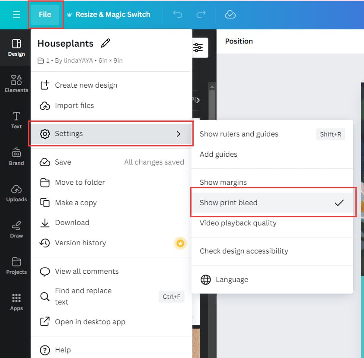Click the crown premium badge on Version history
364x358 pixels.
point(180,243)
